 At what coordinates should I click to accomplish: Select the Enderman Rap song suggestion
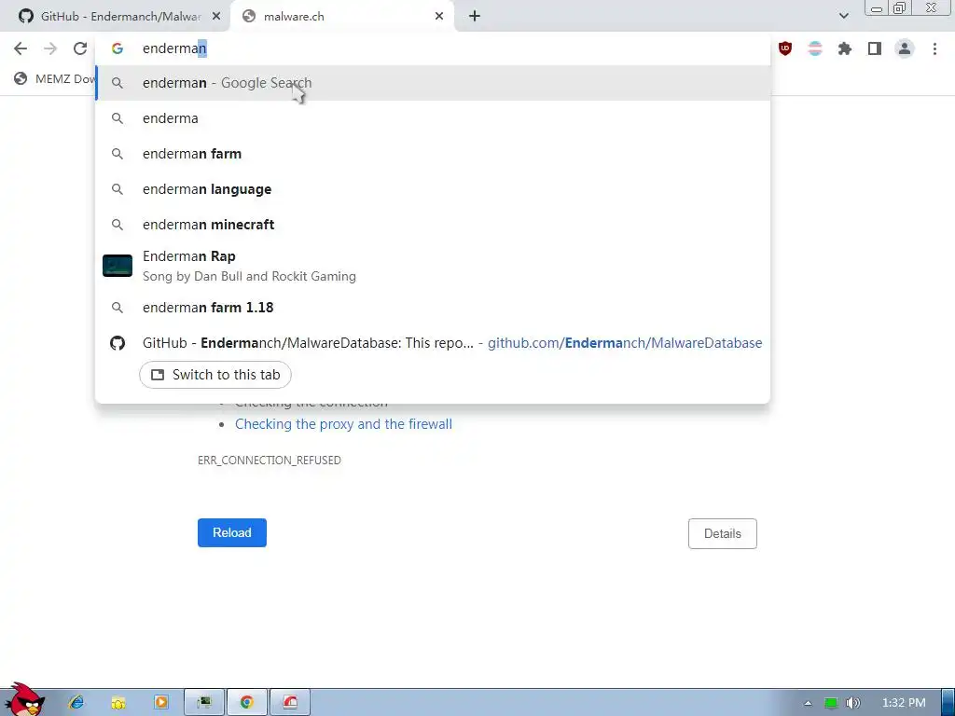(x=433, y=266)
